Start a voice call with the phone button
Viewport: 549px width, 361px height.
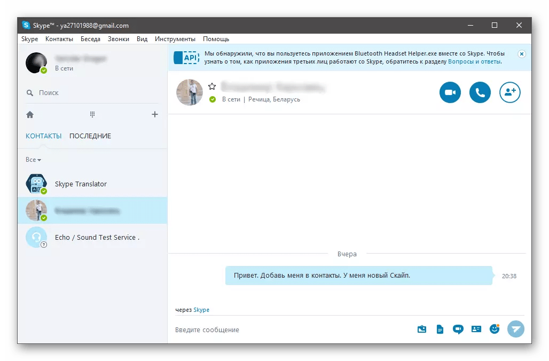pyautogui.click(x=480, y=92)
